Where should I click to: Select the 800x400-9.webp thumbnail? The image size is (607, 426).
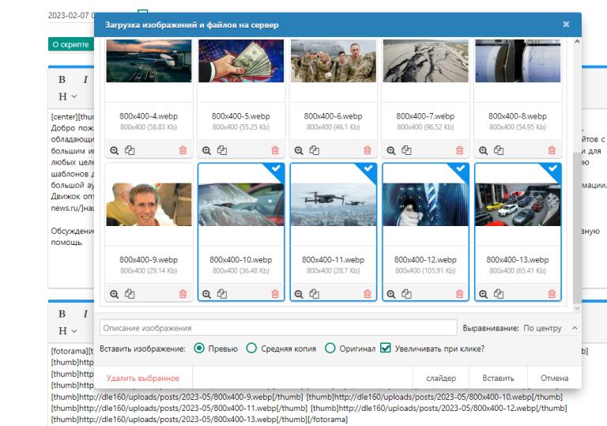(149, 205)
